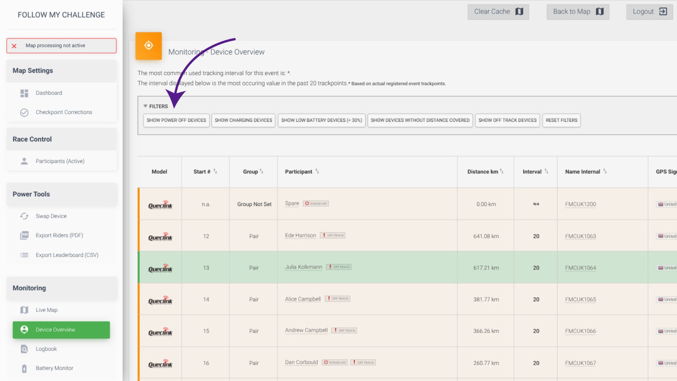Toggle Show Charging Devices filter
The height and width of the screenshot is (381, 677).
(x=243, y=120)
